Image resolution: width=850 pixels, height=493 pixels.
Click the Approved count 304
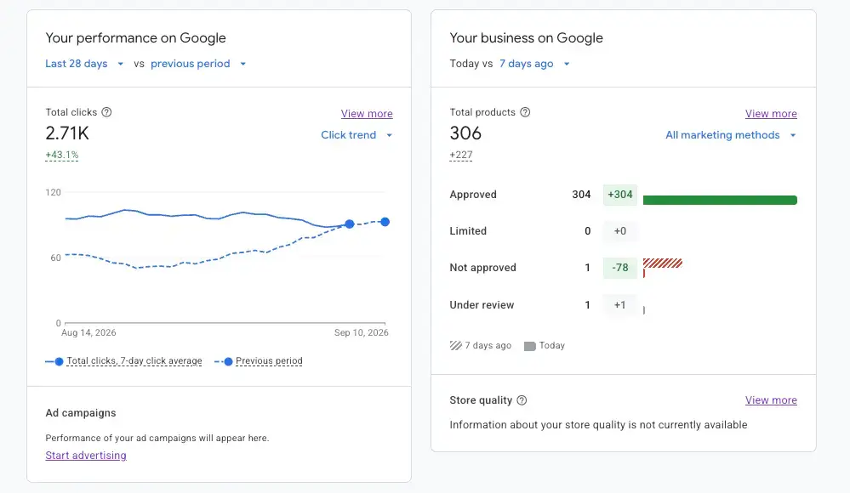(x=581, y=195)
